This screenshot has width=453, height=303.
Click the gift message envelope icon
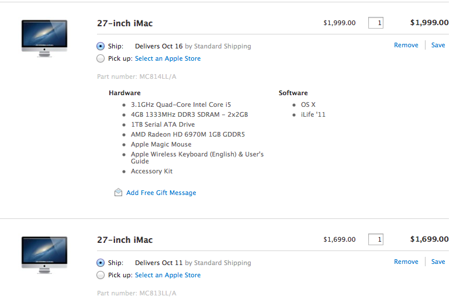[x=118, y=192]
